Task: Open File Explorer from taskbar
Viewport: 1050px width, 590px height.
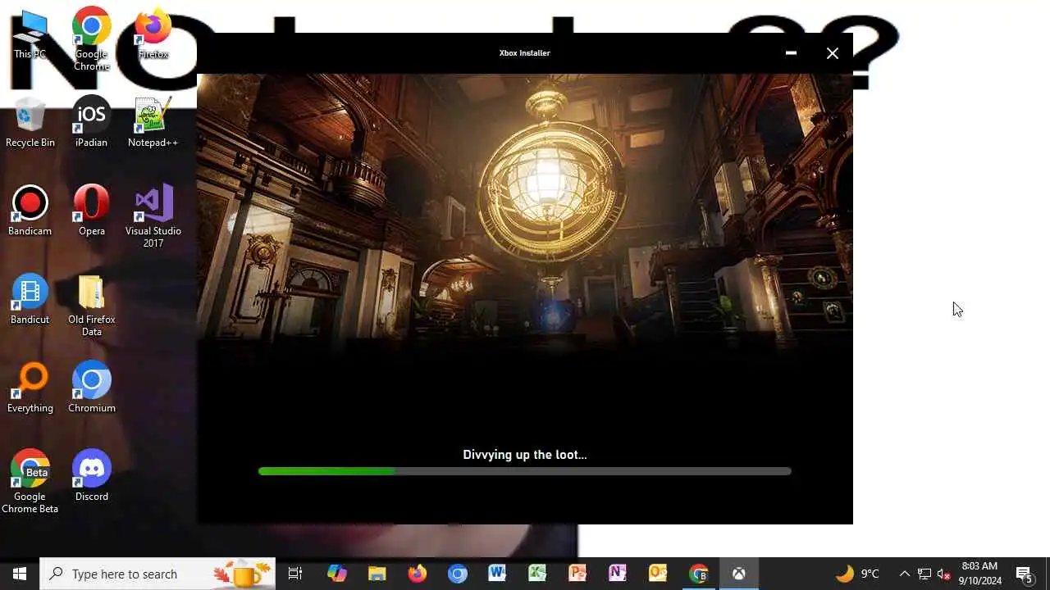Action: [377, 574]
